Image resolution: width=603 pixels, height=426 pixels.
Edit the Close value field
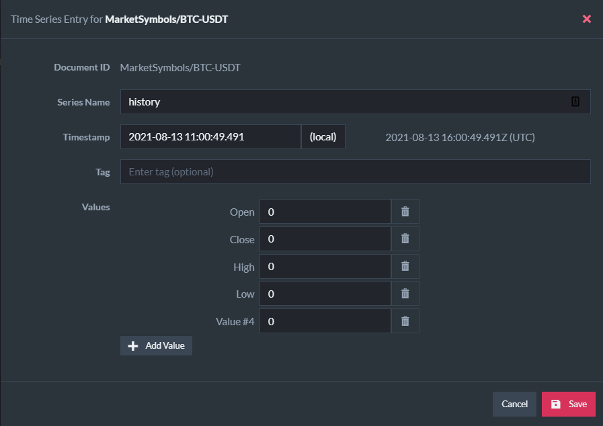(x=325, y=239)
